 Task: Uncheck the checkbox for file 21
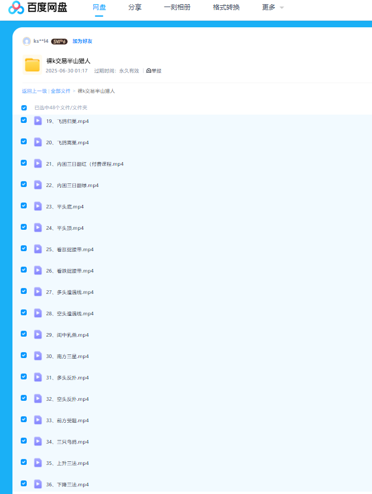[24, 163]
